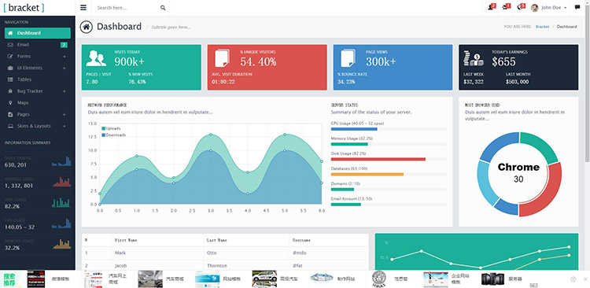Expand the Bug Tracker submenu
Screen dimensions: 590x288
(38, 91)
